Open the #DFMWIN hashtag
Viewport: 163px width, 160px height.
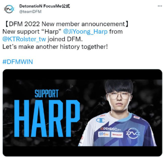coord(18,62)
